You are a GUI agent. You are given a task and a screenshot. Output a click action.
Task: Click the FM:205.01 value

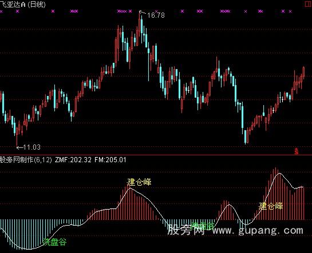(110, 160)
